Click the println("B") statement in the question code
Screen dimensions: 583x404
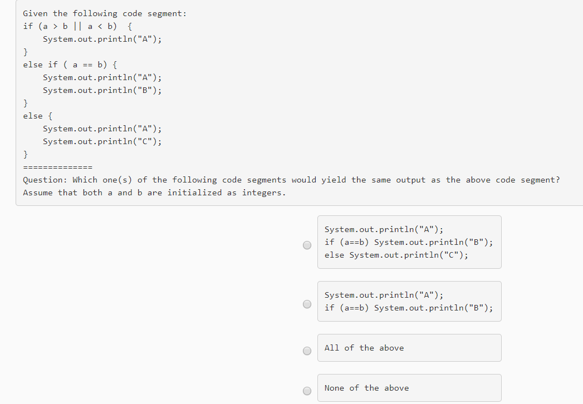tap(102, 90)
